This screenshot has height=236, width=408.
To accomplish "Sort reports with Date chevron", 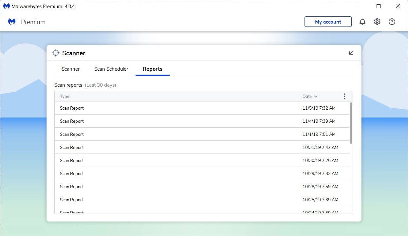I will (x=316, y=97).
